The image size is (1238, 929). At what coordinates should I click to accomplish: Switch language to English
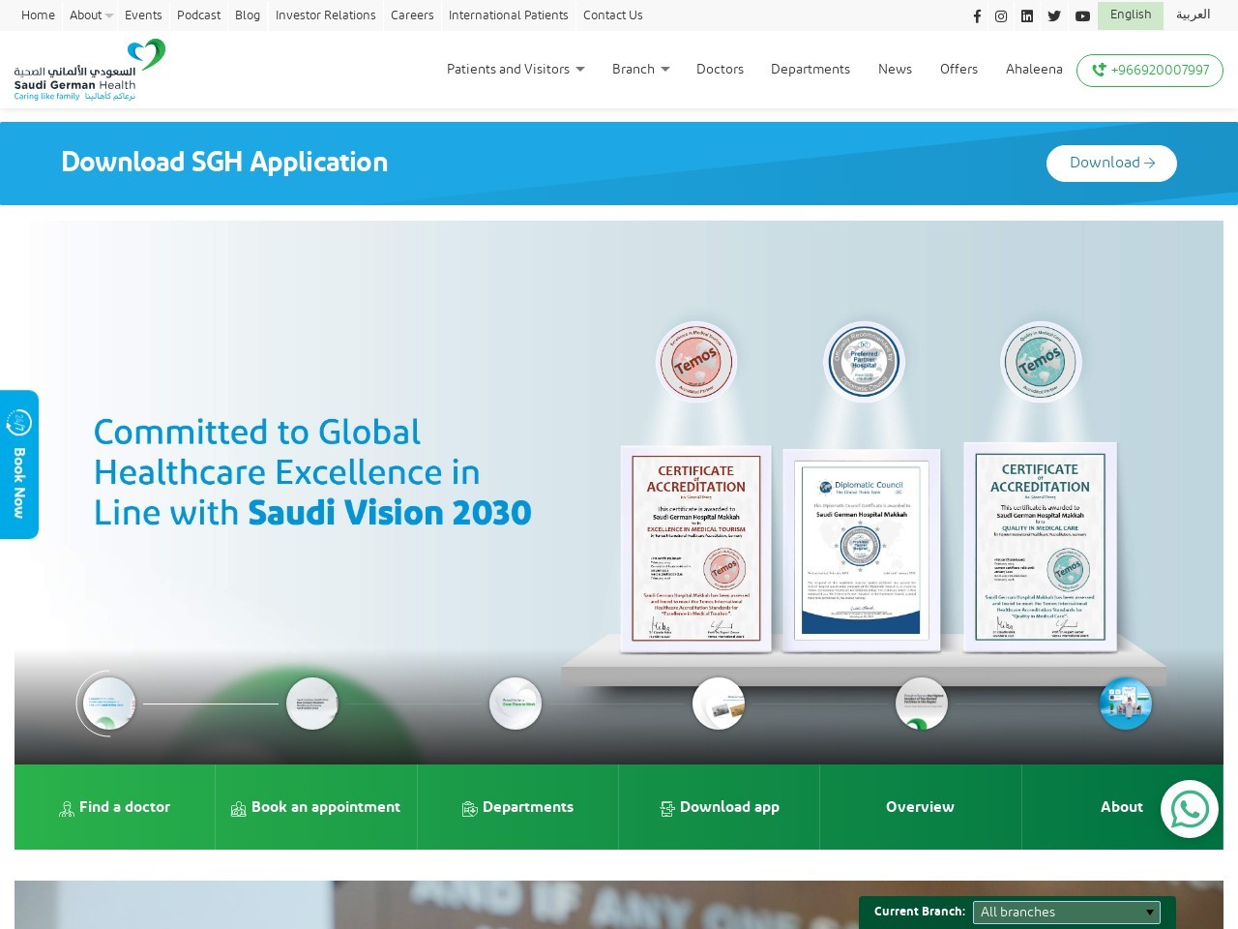(1131, 15)
